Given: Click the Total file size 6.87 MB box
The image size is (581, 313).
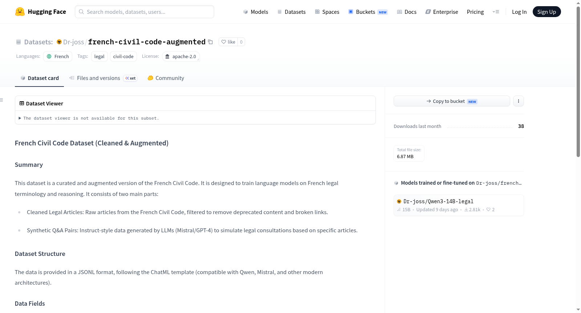Looking at the screenshot, I should 409,153.
